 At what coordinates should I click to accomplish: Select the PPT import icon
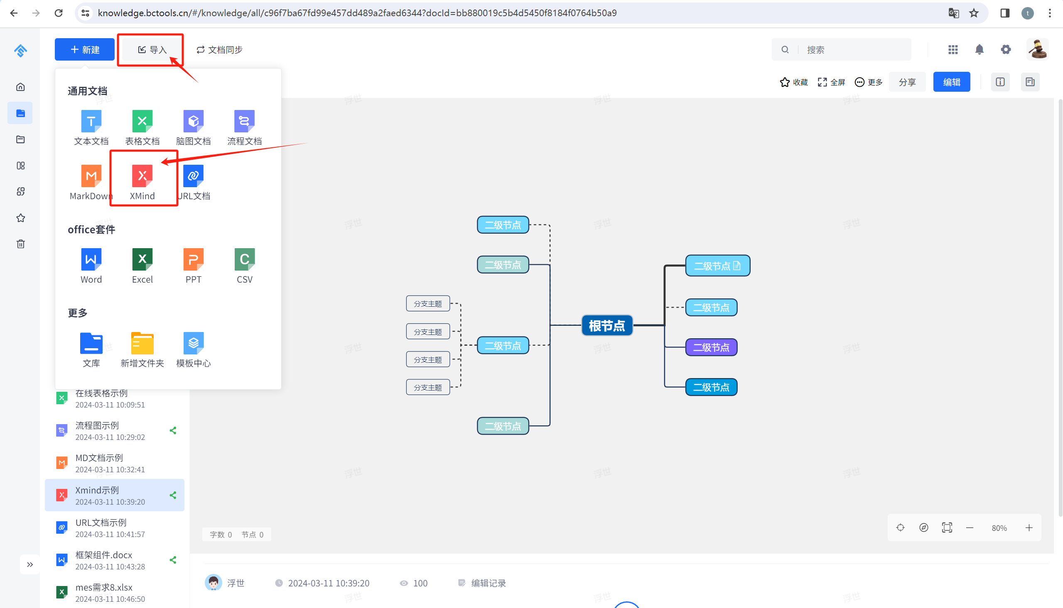tap(193, 260)
